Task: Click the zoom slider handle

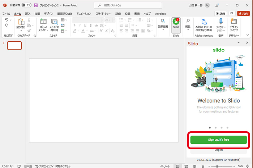Action: click(217, 166)
